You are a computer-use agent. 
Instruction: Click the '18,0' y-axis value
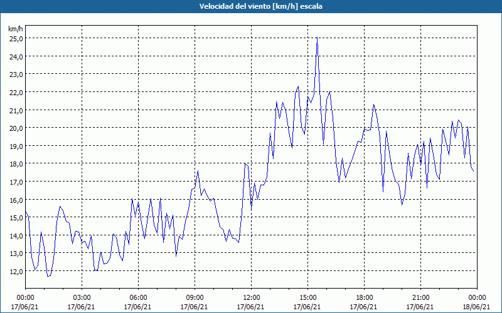(x=16, y=164)
